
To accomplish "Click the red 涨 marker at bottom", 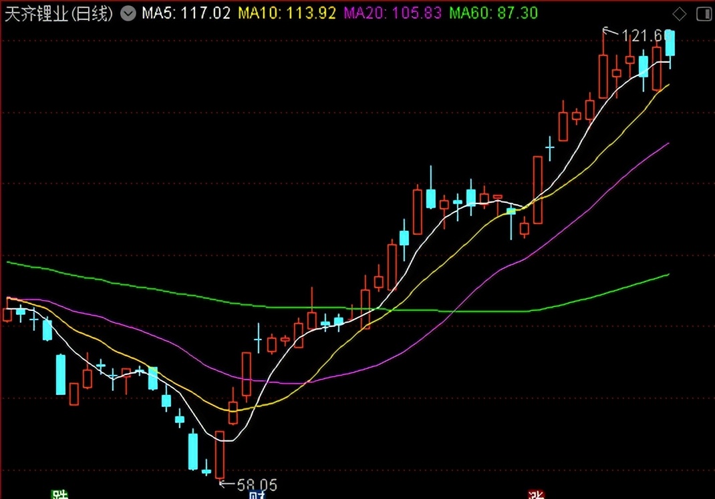I will coord(536,494).
